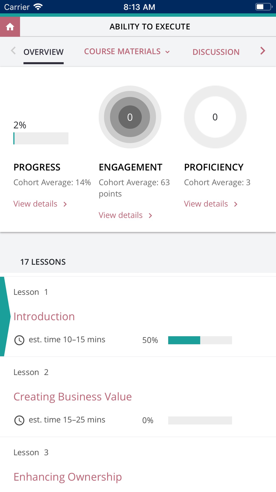Open the Enhancing Ownership lesson

(68, 477)
